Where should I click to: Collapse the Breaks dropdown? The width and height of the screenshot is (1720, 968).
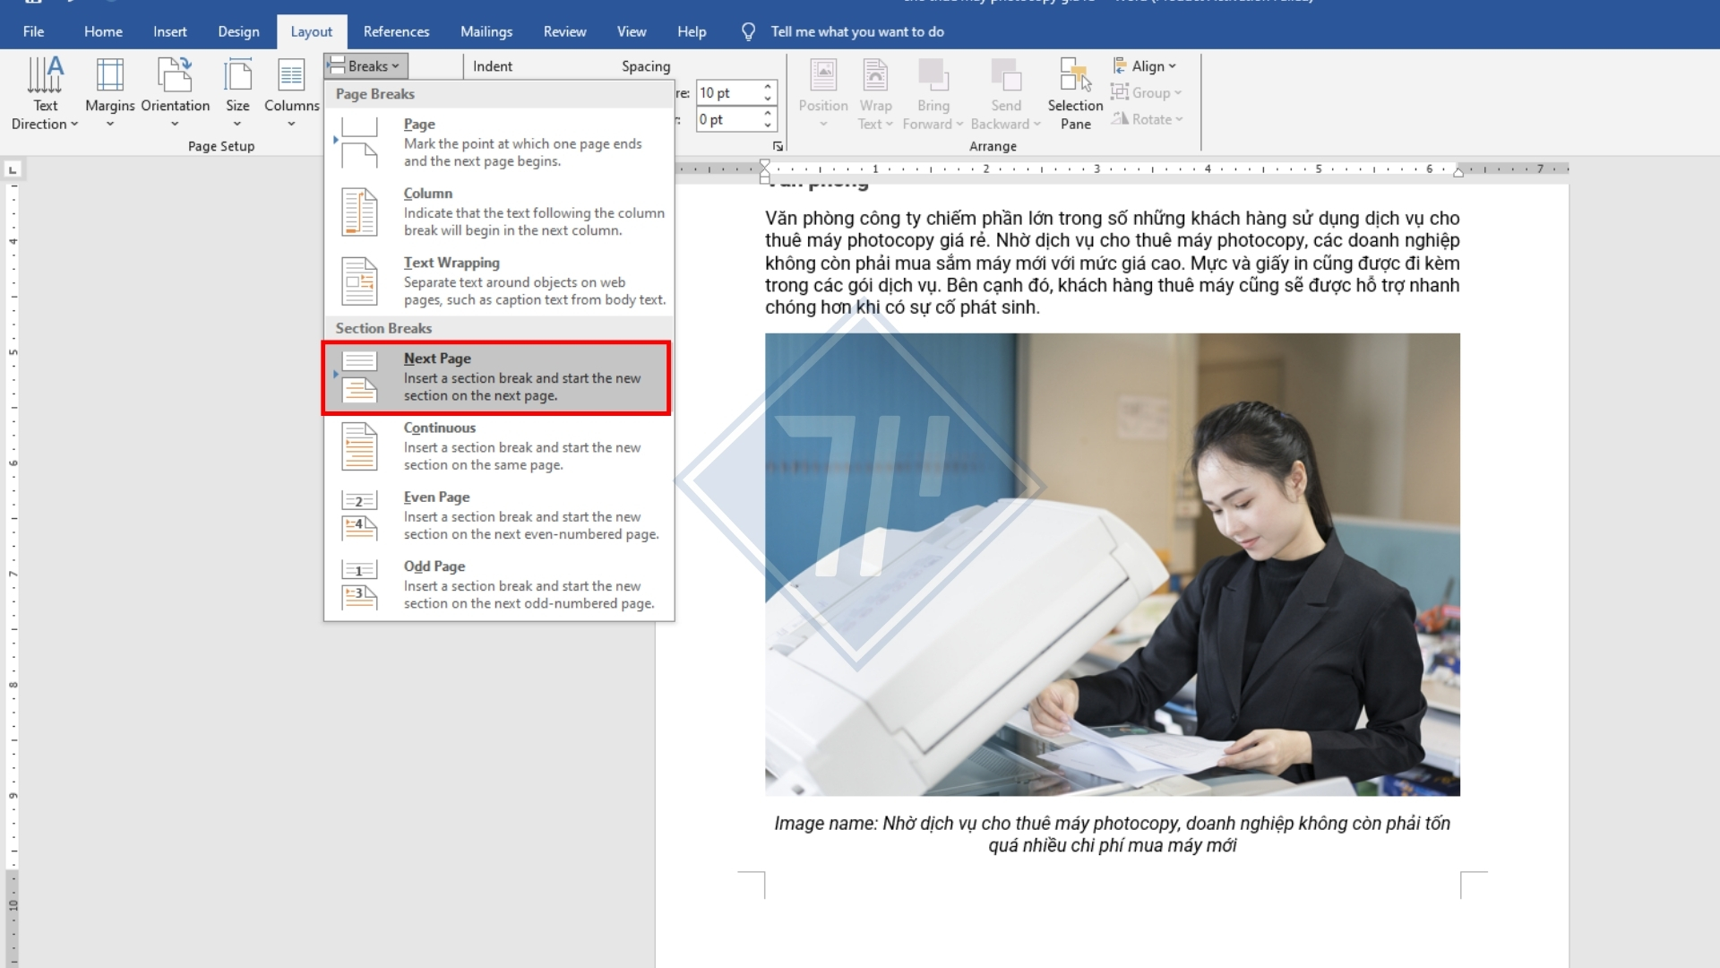(366, 65)
